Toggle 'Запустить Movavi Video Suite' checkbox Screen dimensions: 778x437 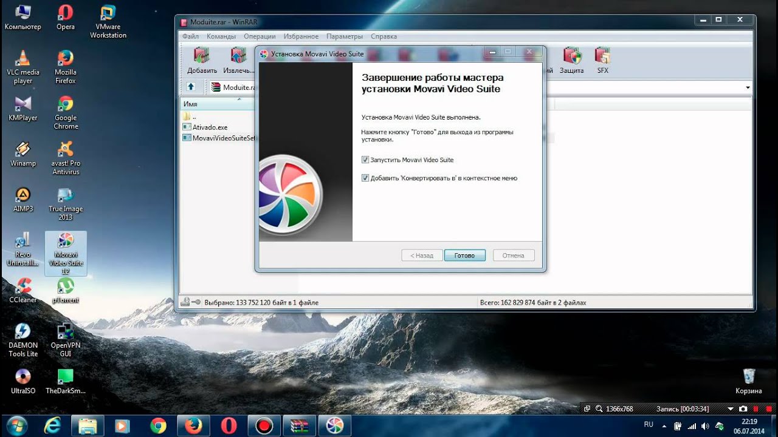pyautogui.click(x=365, y=160)
